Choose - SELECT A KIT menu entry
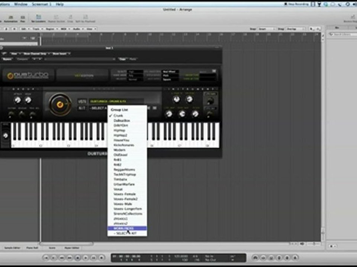 click(x=127, y=233)
